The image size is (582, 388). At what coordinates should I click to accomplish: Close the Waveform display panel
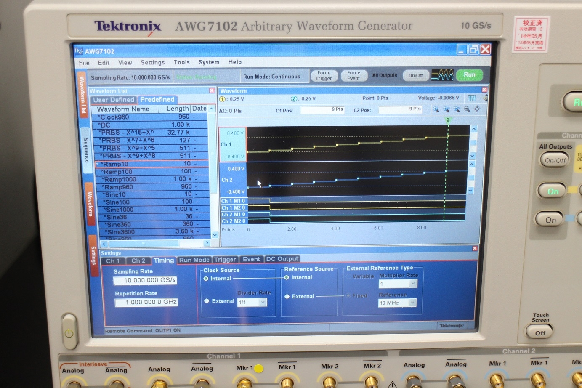click(x=484, y=90)
